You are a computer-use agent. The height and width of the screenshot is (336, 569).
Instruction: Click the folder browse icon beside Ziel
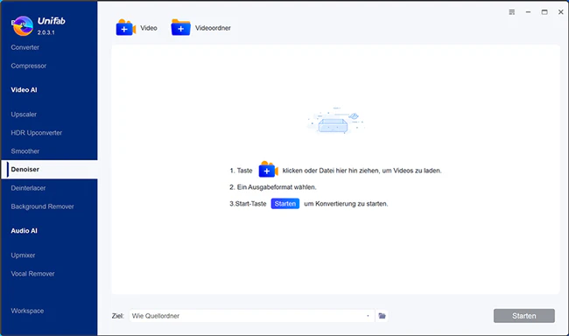[382, 316]
